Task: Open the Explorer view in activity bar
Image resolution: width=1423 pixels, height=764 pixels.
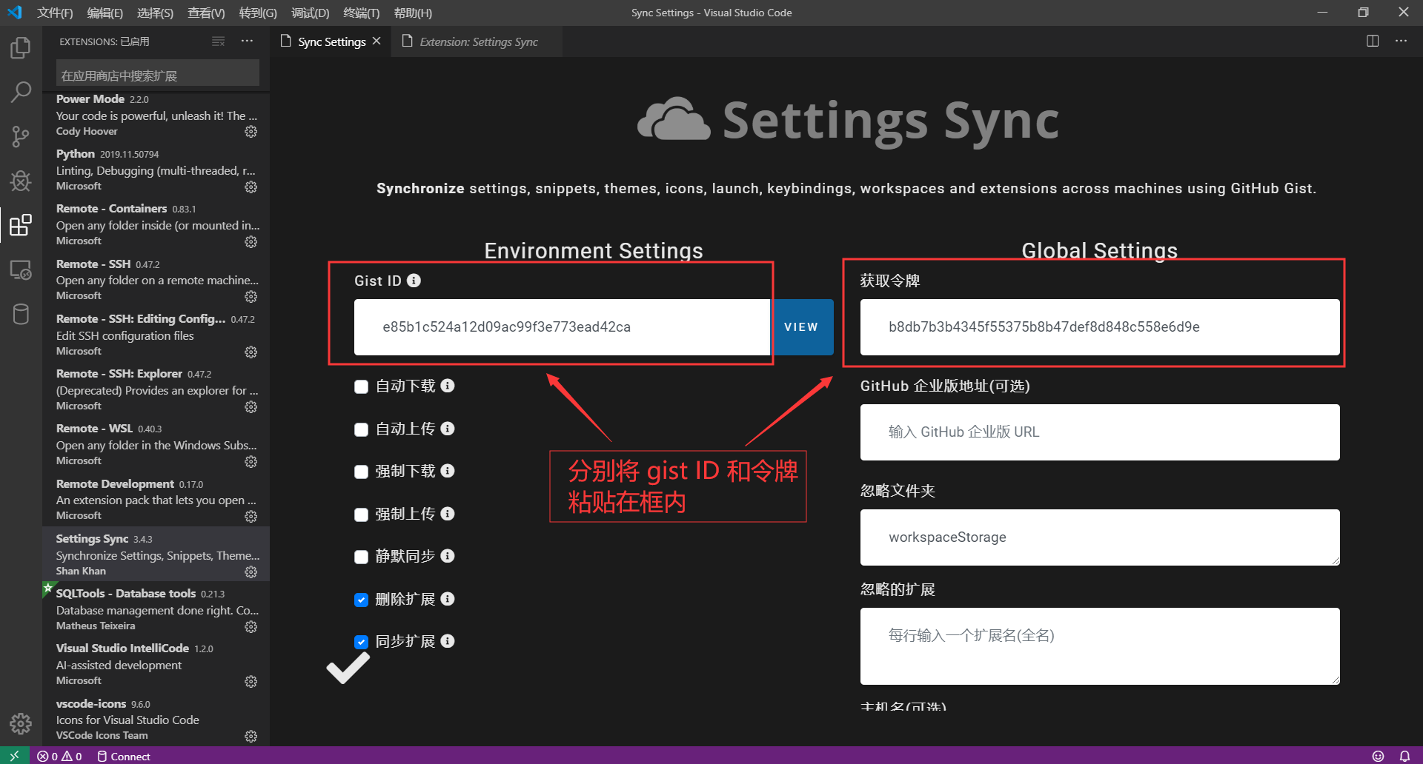Action: pos(21,48)
